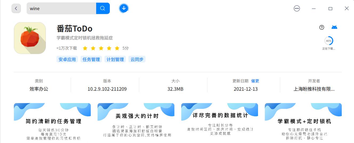Screen dimensions: 354x143
Task: Click the 32.3MB size value
Action: coord(175,89)
